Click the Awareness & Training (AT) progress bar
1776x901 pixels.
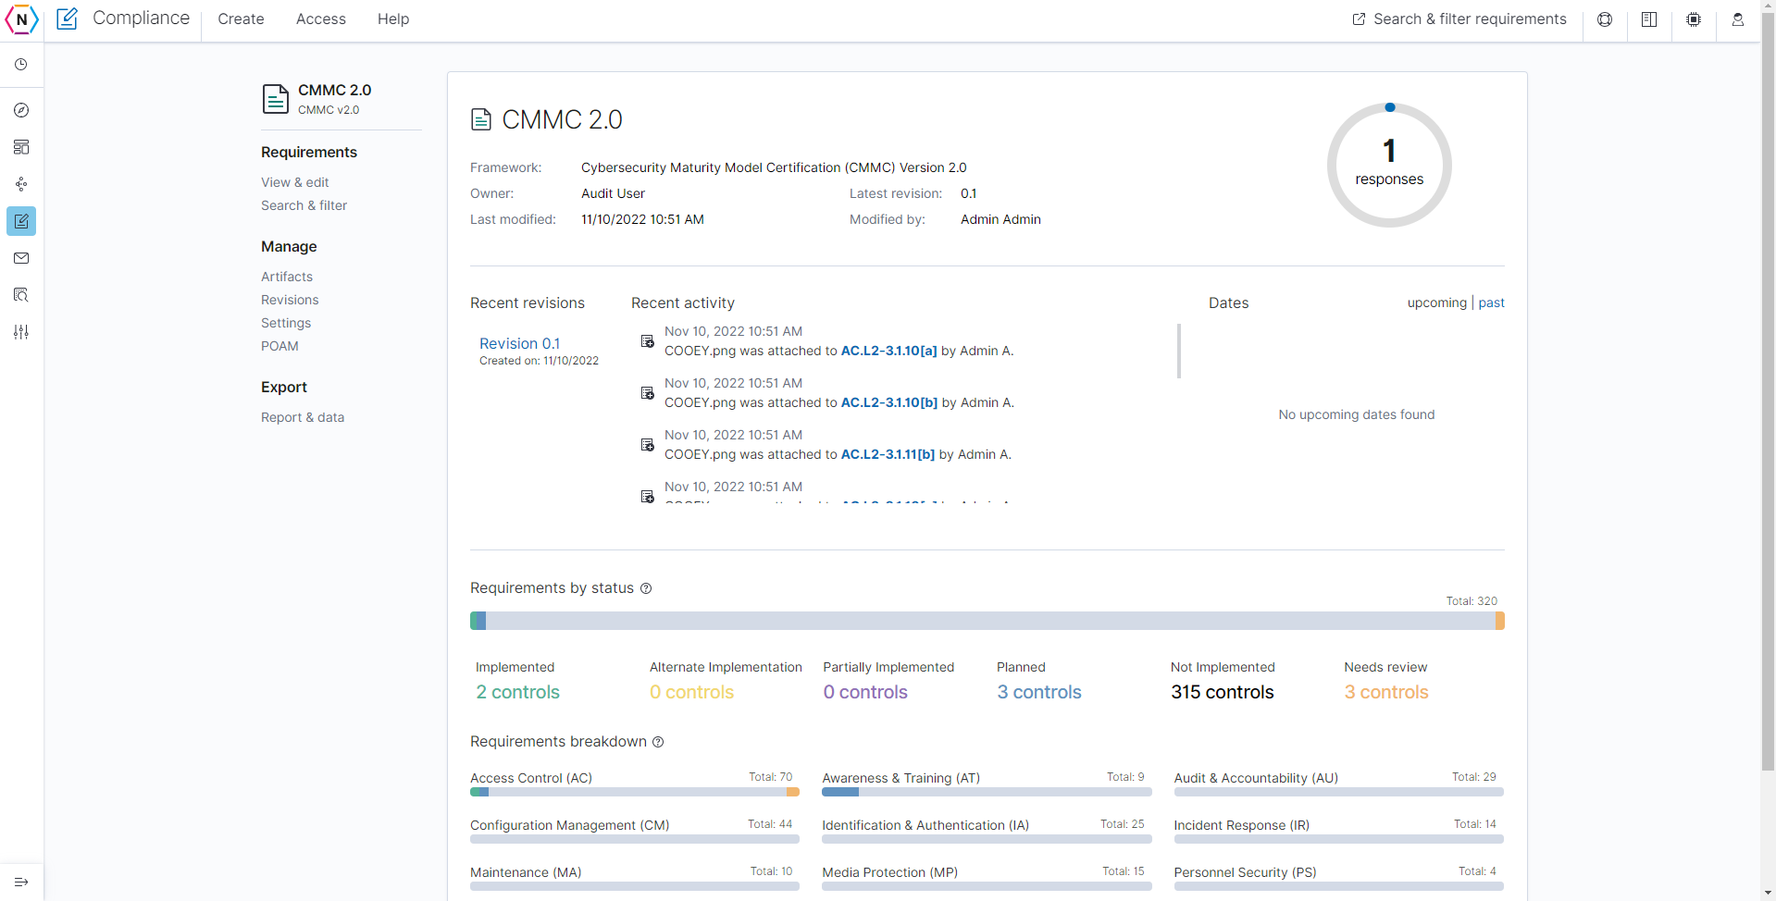987,792
